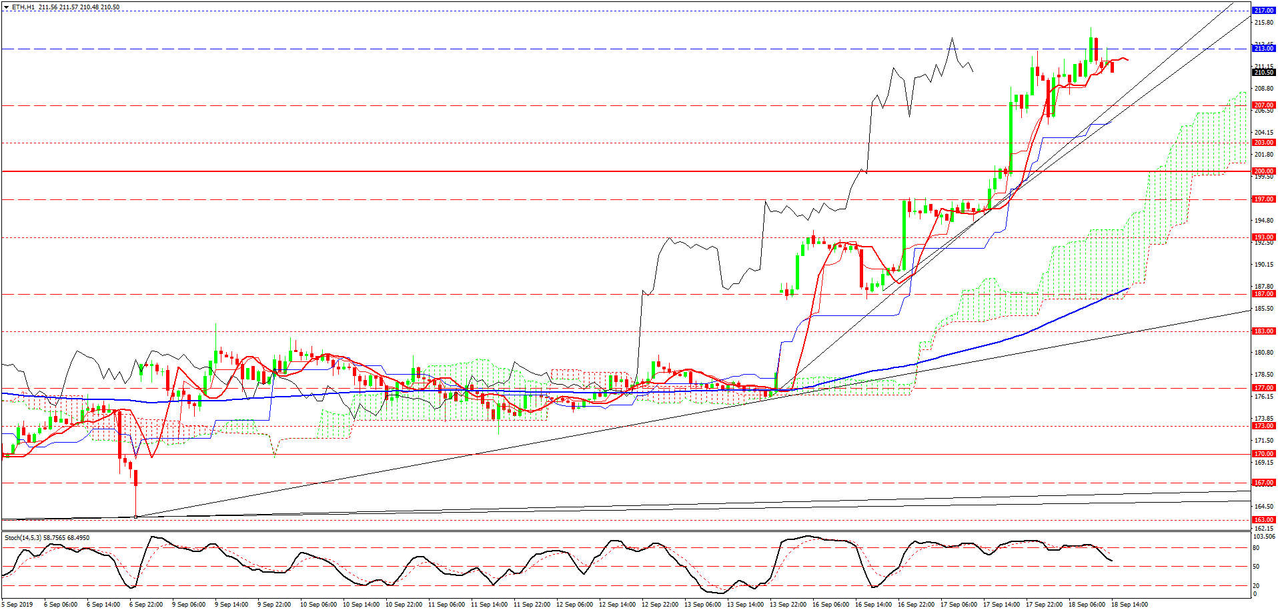Viewport: 1278px width, 612px height.
Task: Click the 17 Sep 22:00 time label
Action: (1044, 605)
